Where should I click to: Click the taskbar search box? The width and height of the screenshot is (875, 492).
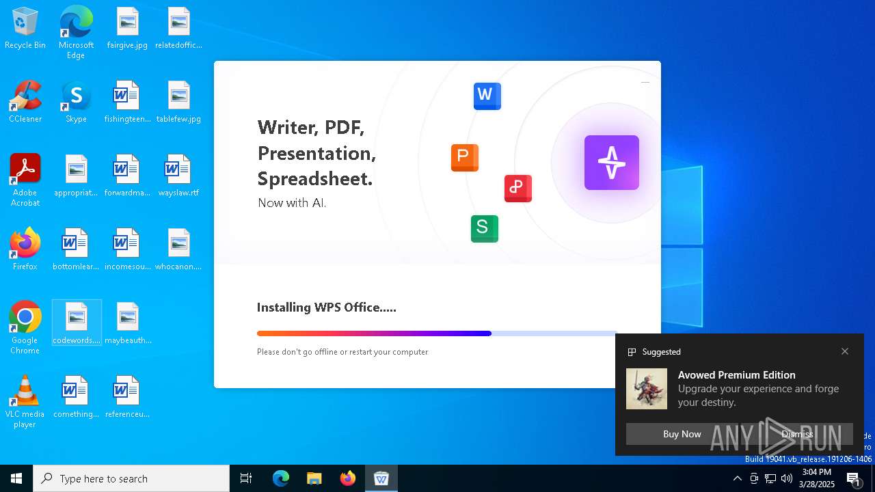point(131,478)
